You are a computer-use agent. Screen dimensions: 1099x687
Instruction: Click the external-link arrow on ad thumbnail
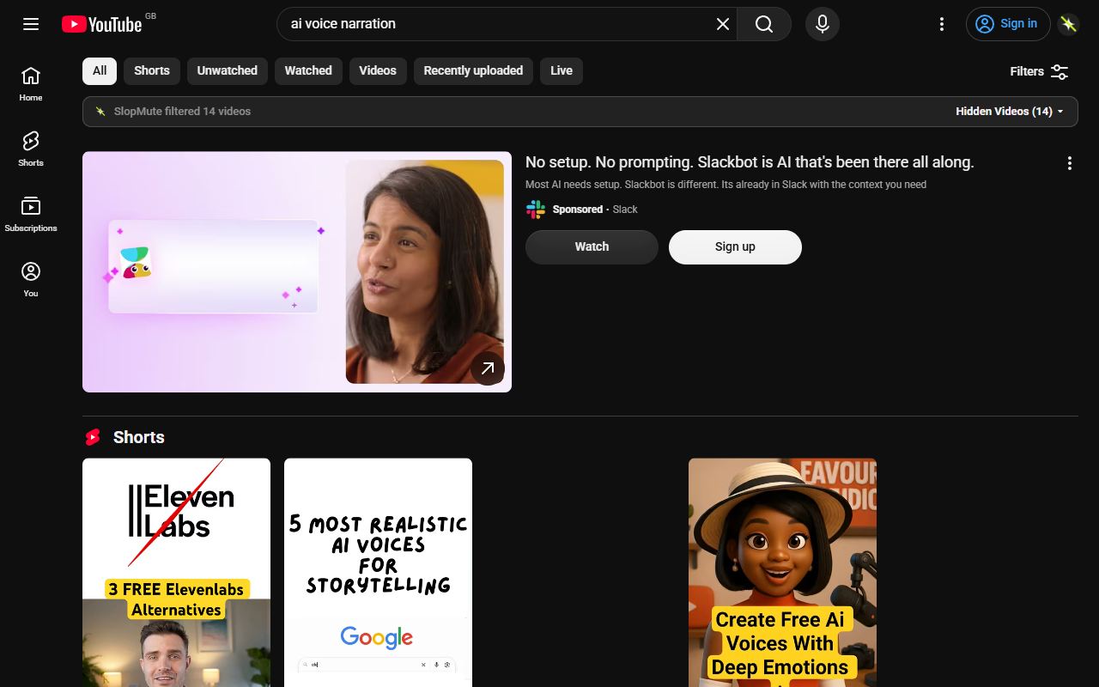tap(487, 368)
